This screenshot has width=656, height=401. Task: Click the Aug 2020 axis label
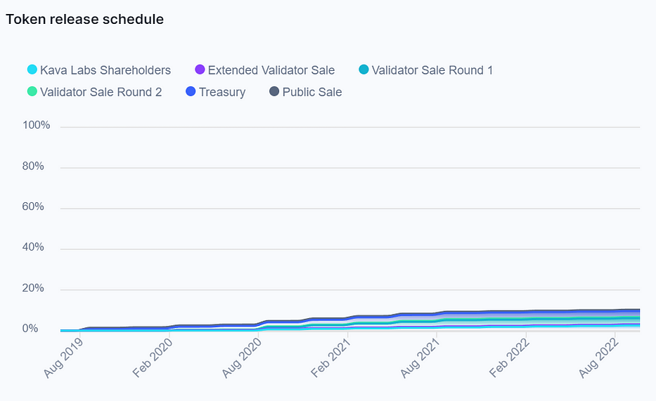tap(242, 357)
